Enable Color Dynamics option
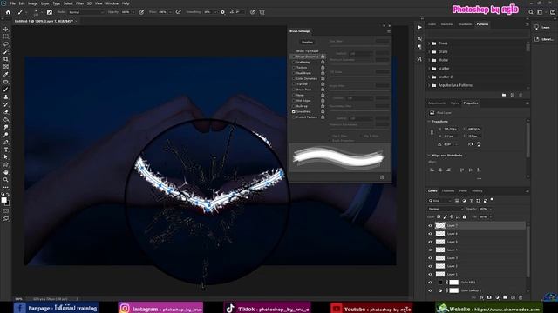The image size is (558, 313). (294, 78)
